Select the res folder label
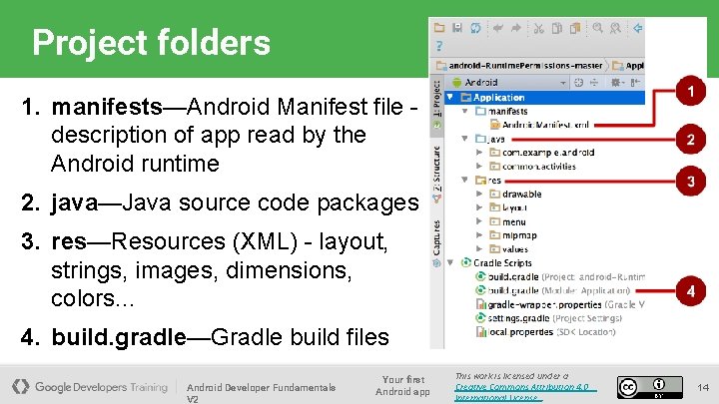Viewport: 719px width, 404px height. 494,180
